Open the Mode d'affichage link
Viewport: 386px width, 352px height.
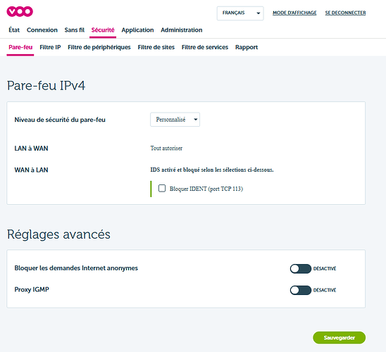point(294,13)
